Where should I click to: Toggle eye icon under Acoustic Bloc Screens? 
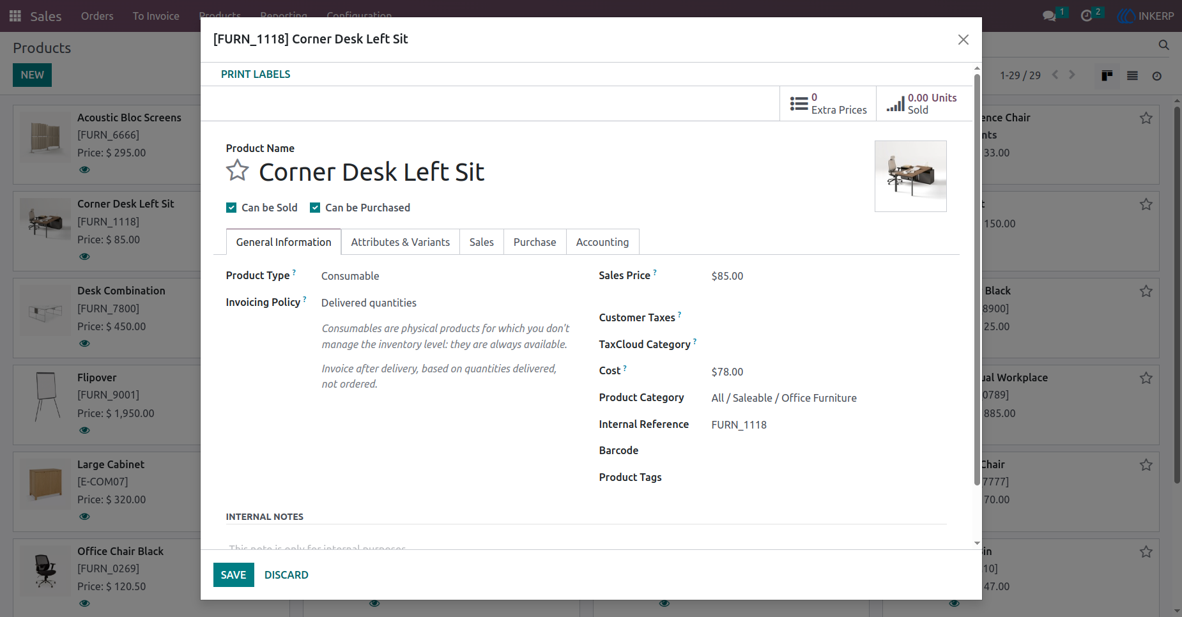coord(84,170)
